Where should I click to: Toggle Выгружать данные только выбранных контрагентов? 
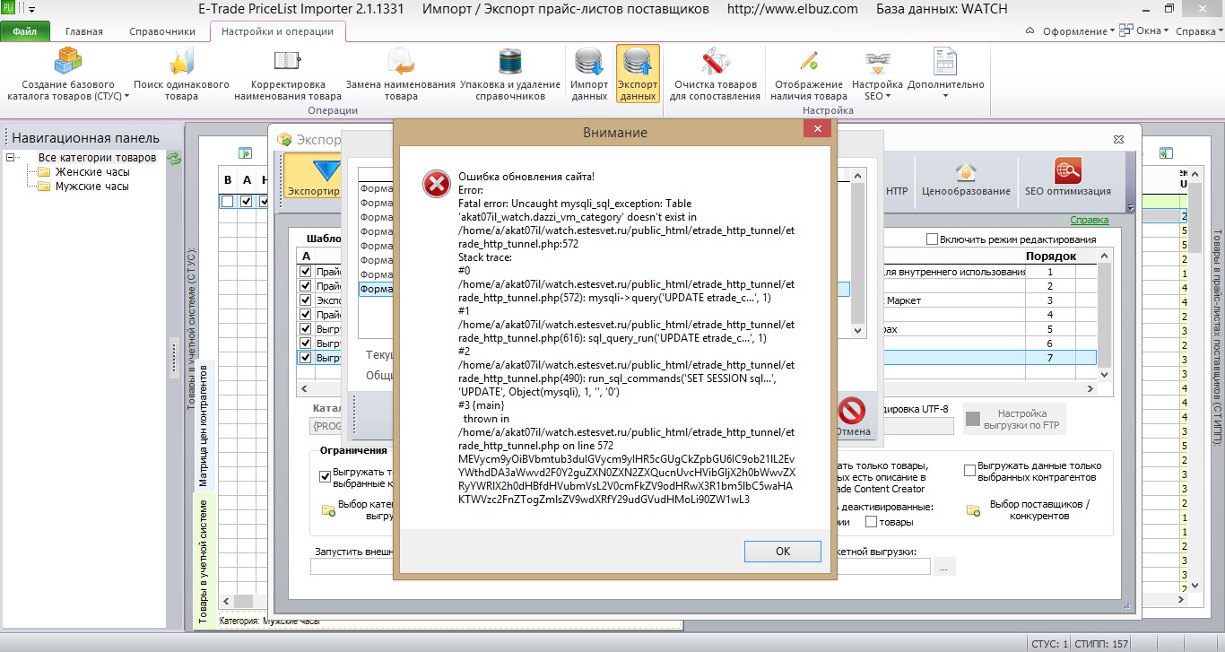(969, 470)
